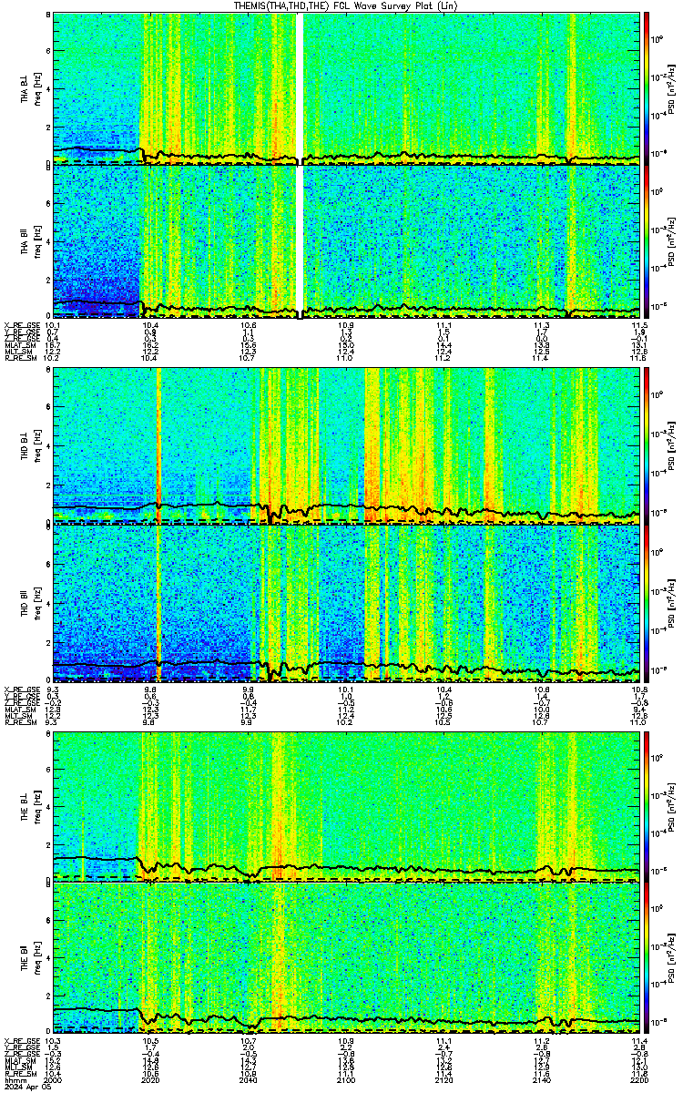Screen dimensions: 683x1093
Task: Select the THE B-parallel spectrogram panel
Action: pyautogui.click(x=344, y=958)
